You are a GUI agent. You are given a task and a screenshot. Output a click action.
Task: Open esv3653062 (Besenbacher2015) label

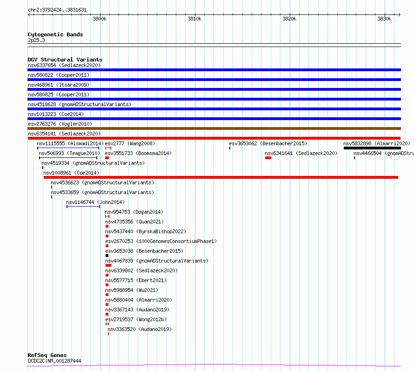click(268, 143)
